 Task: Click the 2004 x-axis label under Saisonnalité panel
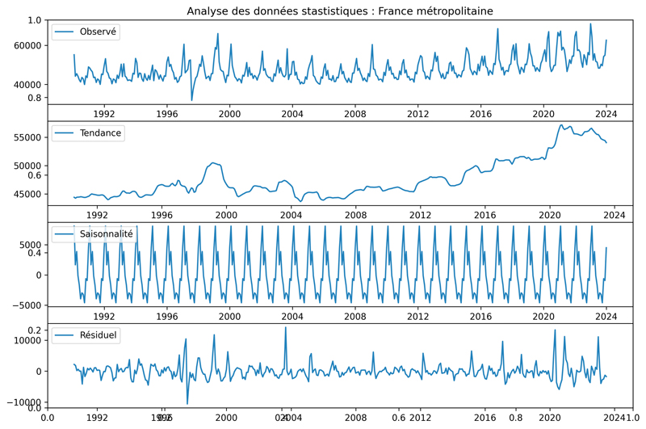tap(292, 317)
